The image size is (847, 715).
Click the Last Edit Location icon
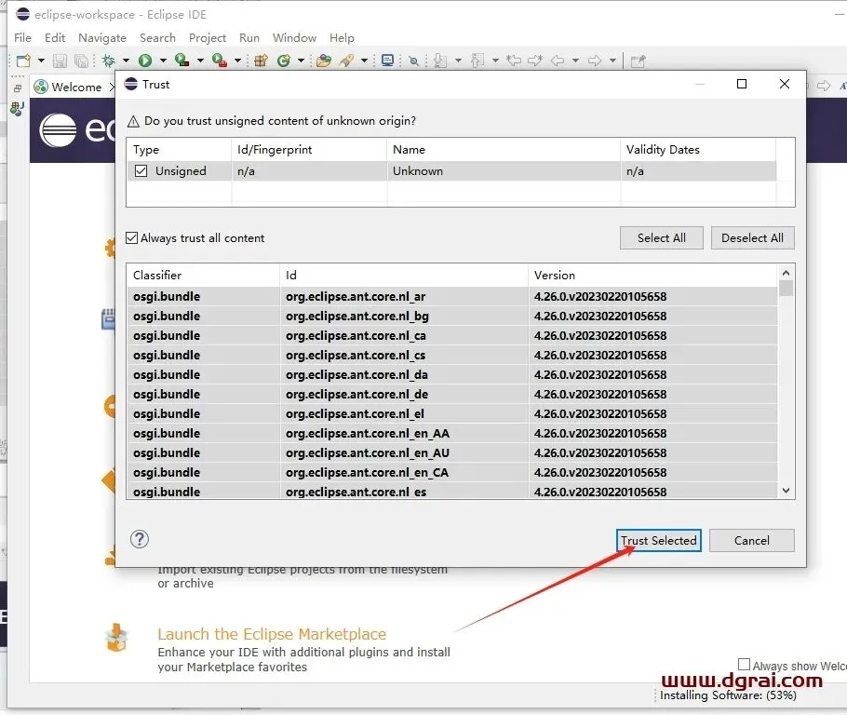tap(514, 61)
